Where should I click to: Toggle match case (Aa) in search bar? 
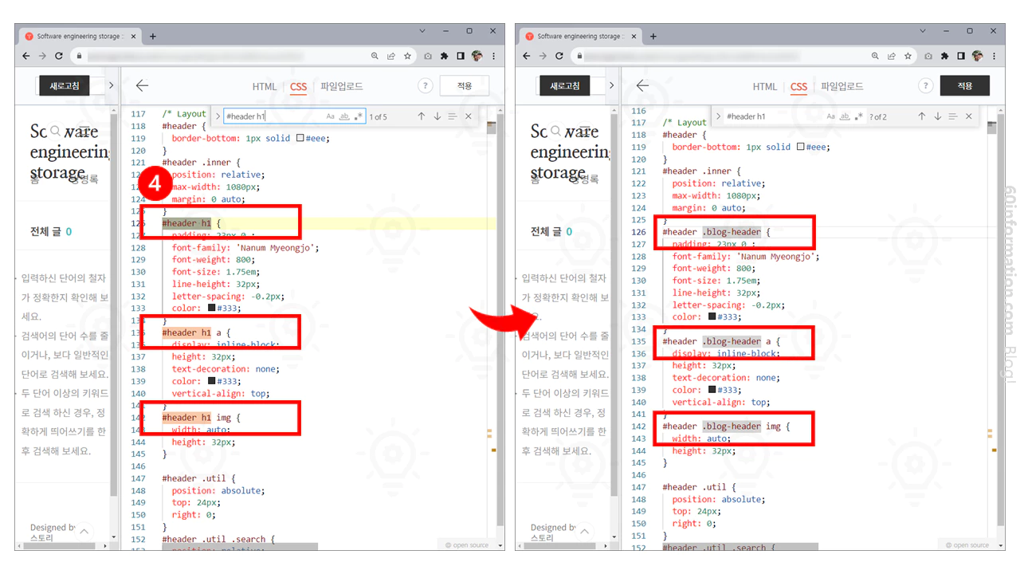[x=330, y=116]
